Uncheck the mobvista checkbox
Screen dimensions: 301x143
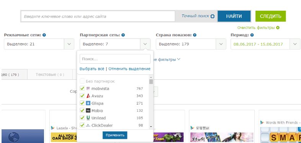(82, 88)
